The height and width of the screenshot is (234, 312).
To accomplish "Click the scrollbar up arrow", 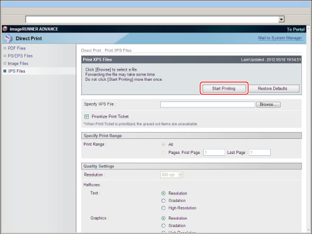I will pos(309,29).
